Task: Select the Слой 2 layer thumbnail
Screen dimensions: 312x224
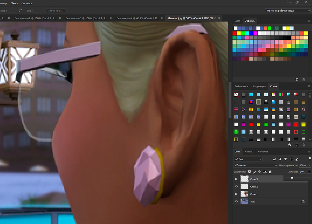Action: pyautogui.click(x=244, y=187)
